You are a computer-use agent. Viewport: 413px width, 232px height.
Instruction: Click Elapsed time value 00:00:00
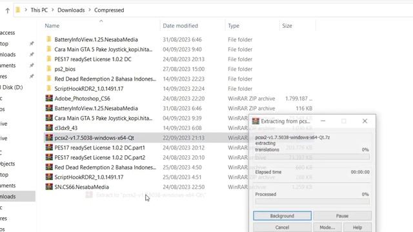360,172
